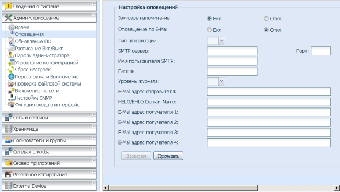Click the SMTP сервер input field

pyautogui.click(x=232, y=51)
